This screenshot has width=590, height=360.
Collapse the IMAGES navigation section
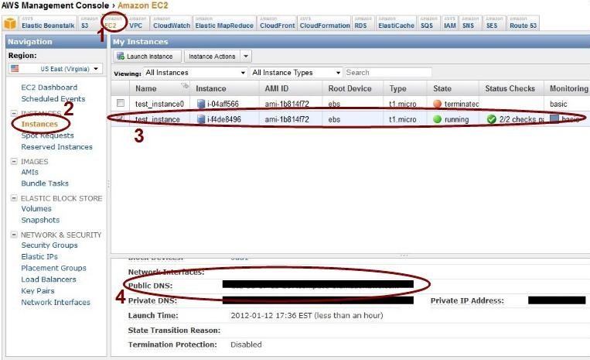tap(14, 161)
